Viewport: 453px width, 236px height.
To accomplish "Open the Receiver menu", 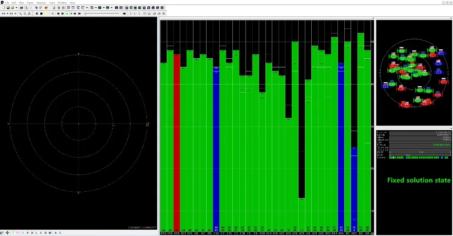I will pyautogui.click(x=42, y=3).
